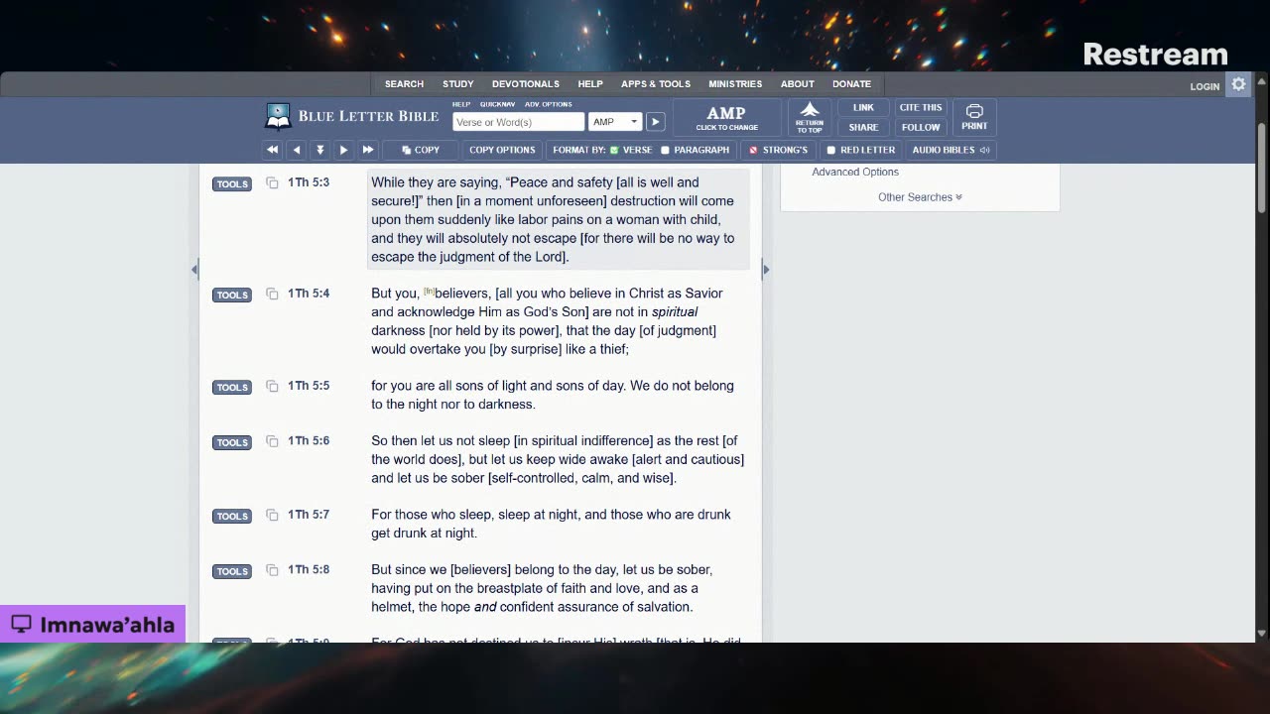The width and height of the screenshot is (1270, 714).
Task: Open Audio Bibles speaker button
Action: 951,150
